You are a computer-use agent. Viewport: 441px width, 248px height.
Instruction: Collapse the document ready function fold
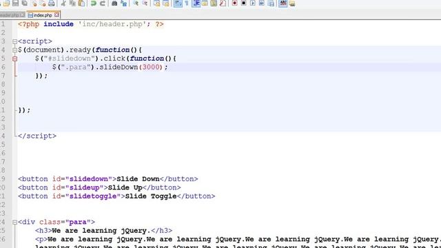(x=14, y=50)
